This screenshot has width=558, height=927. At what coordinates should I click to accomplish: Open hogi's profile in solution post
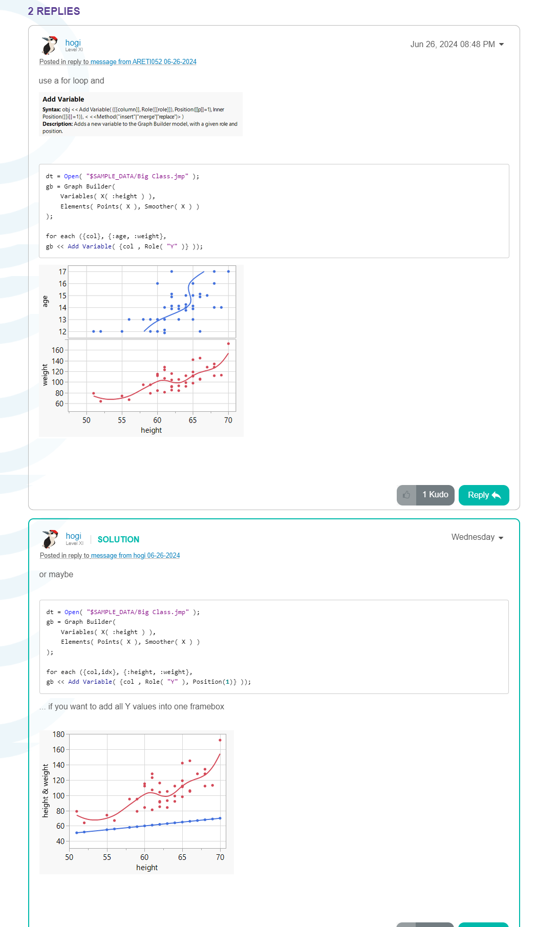click(x=74, y=536)
